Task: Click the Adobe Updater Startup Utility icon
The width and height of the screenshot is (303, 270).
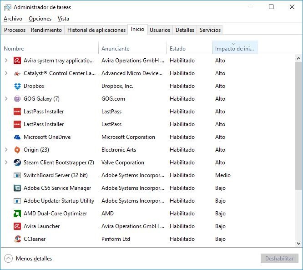Action: [x=17, y=201]
